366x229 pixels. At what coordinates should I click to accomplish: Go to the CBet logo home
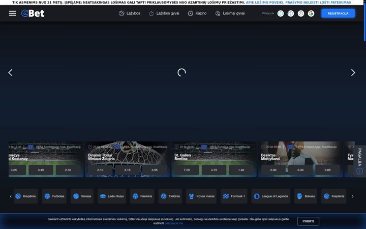33,13
